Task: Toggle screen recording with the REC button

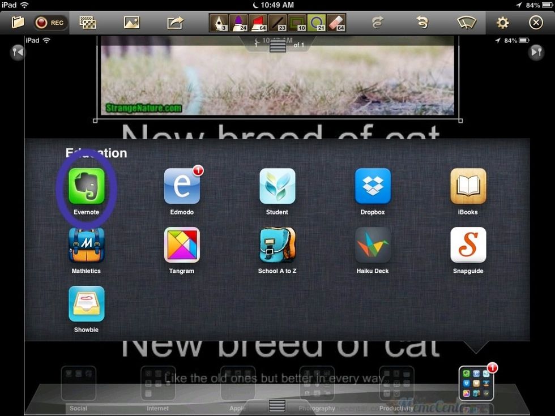Action: (51, 23)
